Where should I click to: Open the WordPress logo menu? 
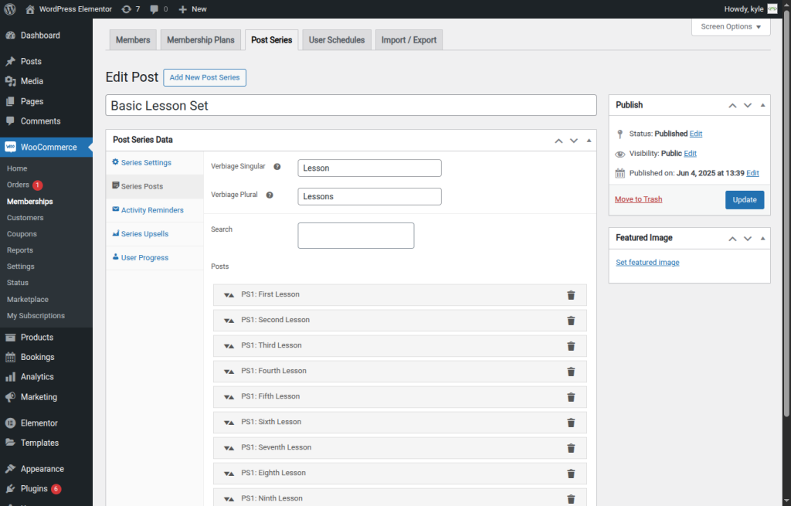10,9
